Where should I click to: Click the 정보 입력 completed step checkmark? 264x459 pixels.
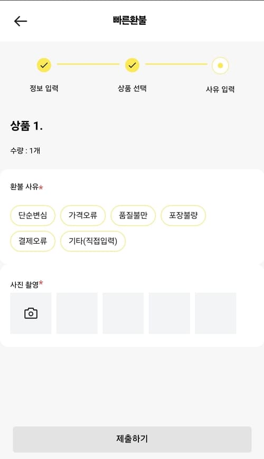pos(44,65)
